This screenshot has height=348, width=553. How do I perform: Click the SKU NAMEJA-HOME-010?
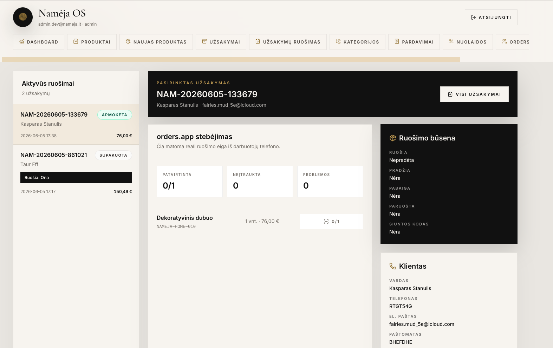pos(176,226)
